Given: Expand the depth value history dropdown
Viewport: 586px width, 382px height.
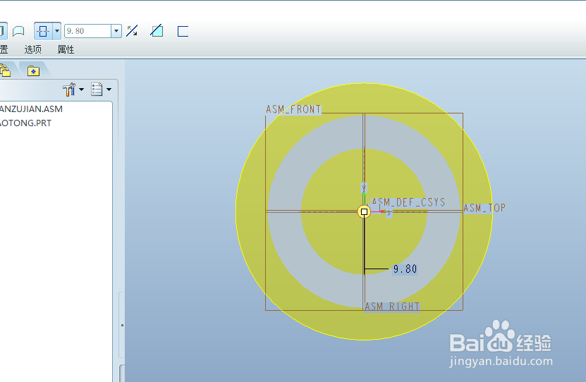Looking at the screenshot, I should click(x=116, y=31).
